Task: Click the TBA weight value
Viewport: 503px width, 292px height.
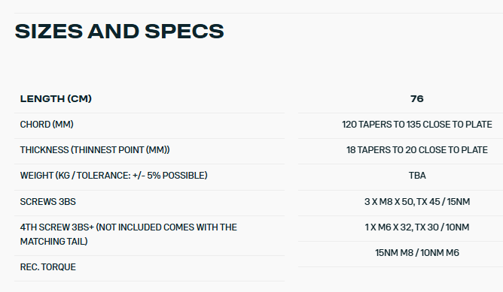Action: pos(417,175)
